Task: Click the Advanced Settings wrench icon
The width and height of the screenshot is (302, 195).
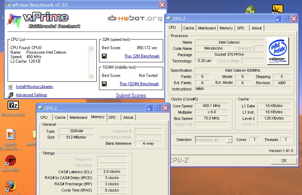Action: (x=10, y=95)
